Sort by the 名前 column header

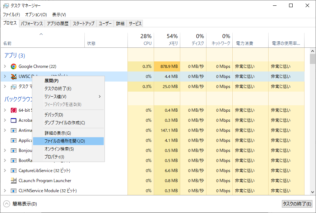point(42,40)
